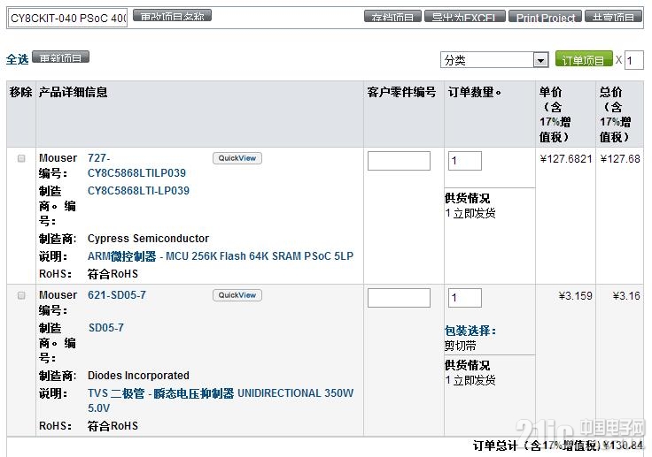Check remove box for SD05-7 row
This screenshot has height=457, width=652.
click(x=21, y=295)
